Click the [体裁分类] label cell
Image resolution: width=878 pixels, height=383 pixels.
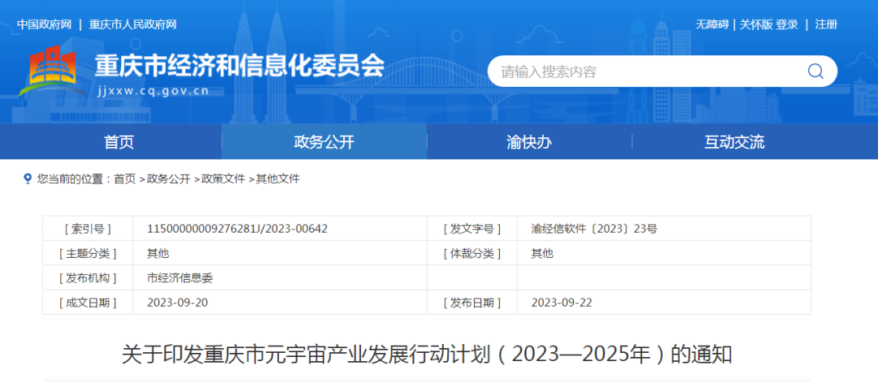[x=472, y=253]
